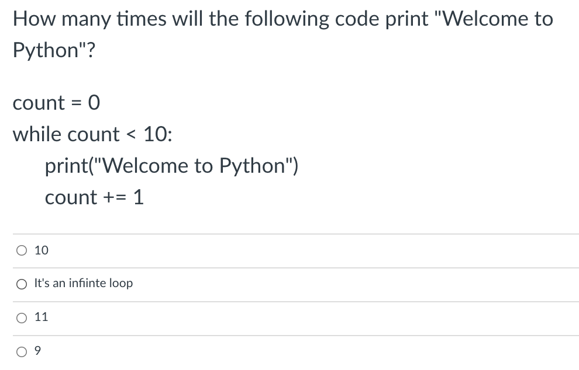The width and height of the screenshot is (579, 370).
Task: Click the "count = 0" code line
Action: 57,103
